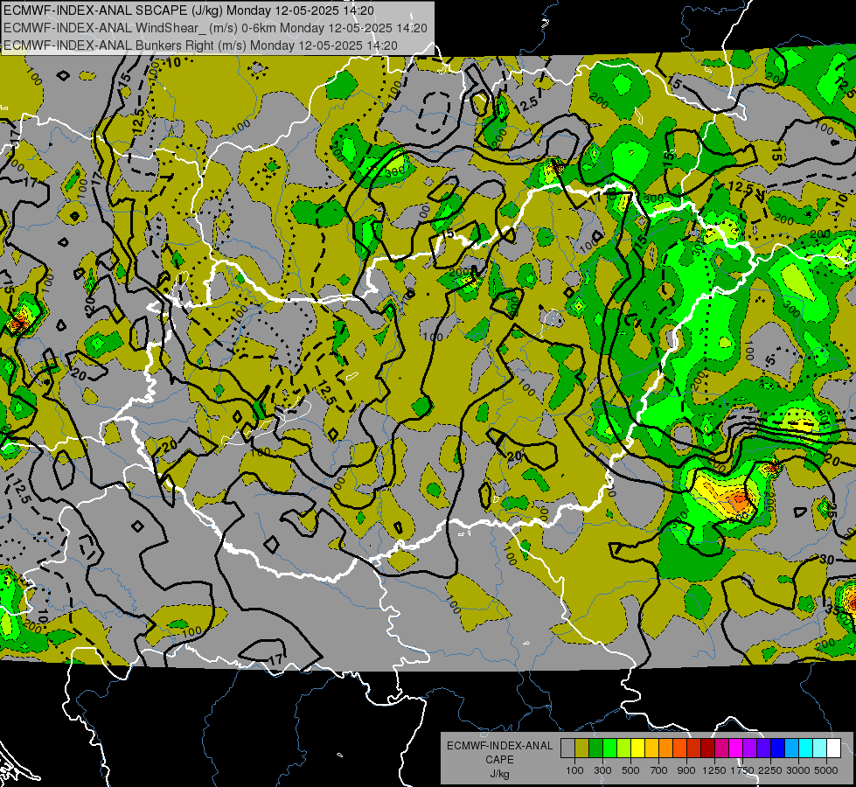Click the ECMWF-INDEX-ANAL label in the legend
The image size is (856, 787).
click(x=500, y=746)
